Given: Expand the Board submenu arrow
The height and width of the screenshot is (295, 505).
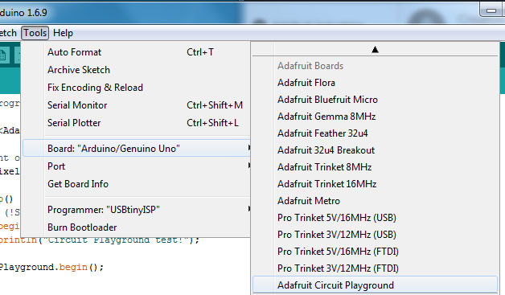Looking at the screenshot, I should (x=249, y=148).
